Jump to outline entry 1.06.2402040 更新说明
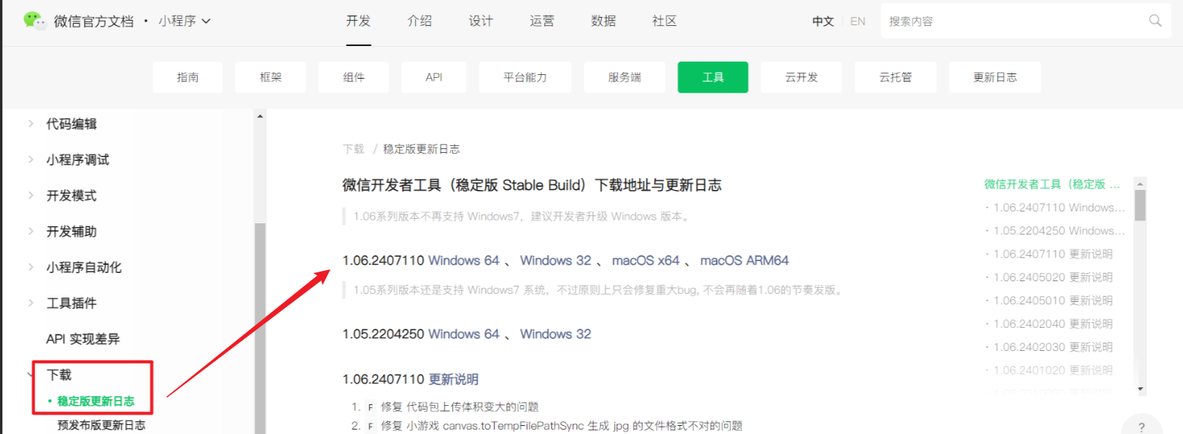The height and width of the screenshot is (434, 1183). point(1053,323)
